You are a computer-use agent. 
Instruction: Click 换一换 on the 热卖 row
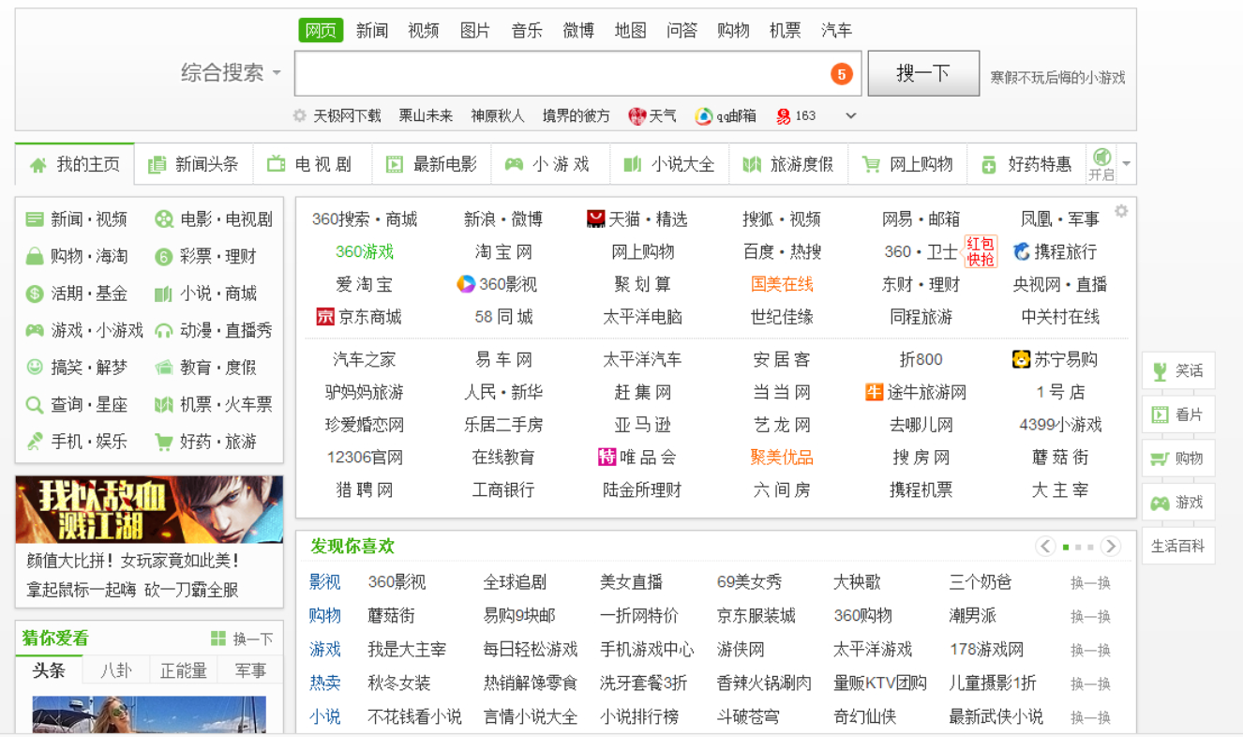pos(1090,684)
